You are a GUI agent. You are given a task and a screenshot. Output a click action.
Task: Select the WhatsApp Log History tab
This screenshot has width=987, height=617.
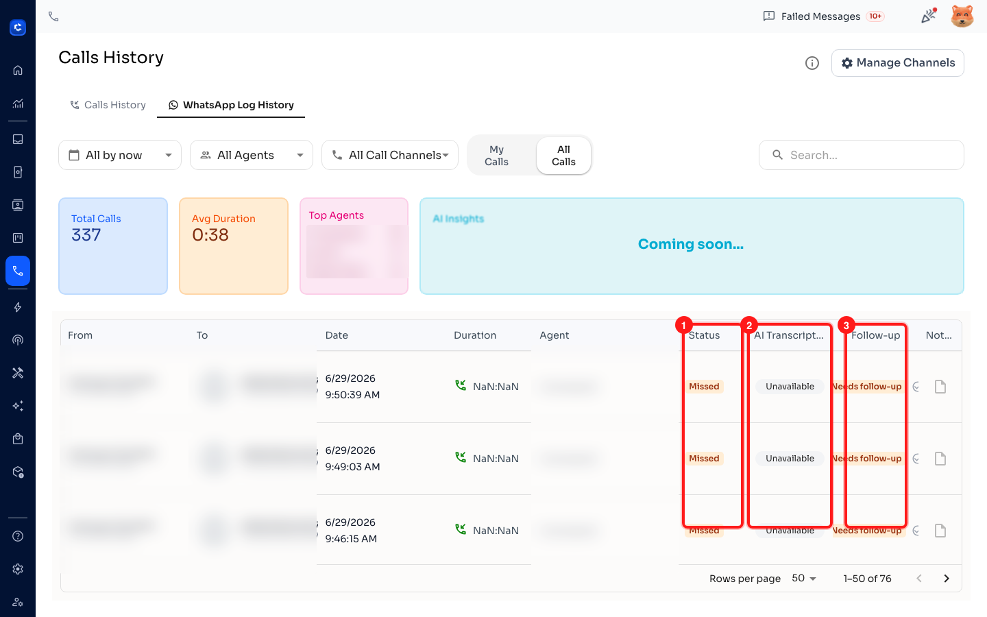[231, 105]
